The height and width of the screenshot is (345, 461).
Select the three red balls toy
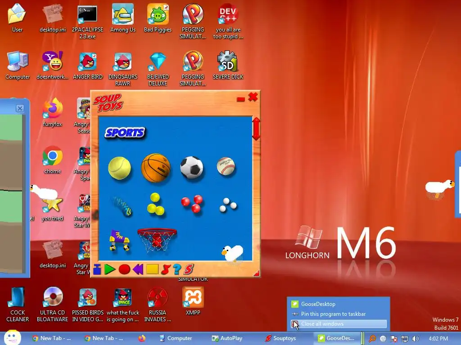(192, 203)
